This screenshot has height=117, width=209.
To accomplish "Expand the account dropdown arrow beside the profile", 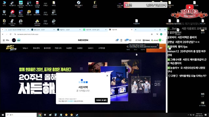I will (163, 40).
